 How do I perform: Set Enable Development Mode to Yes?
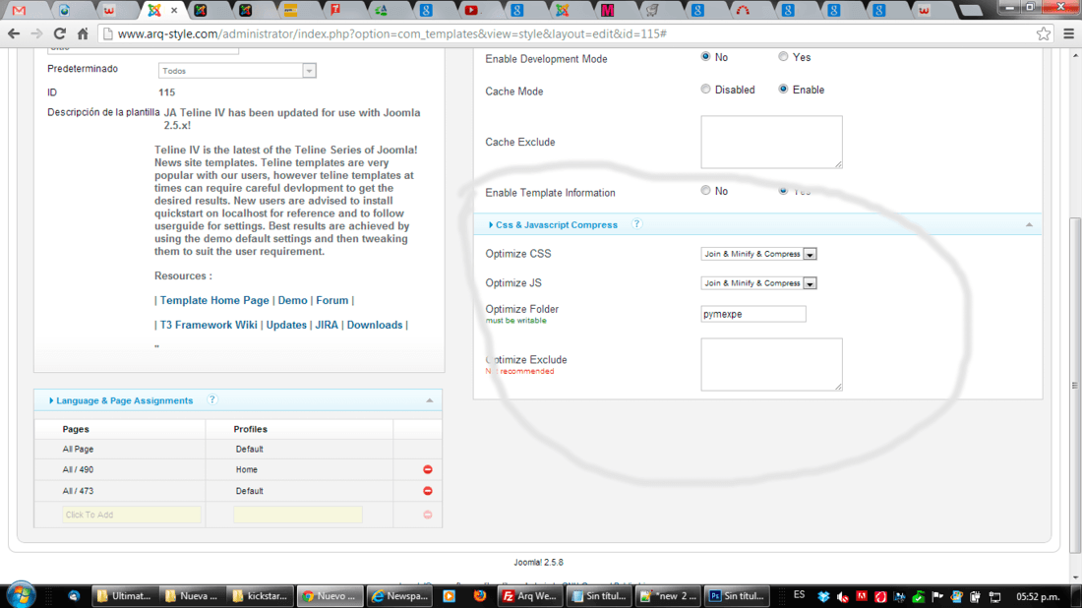(783, 57)
